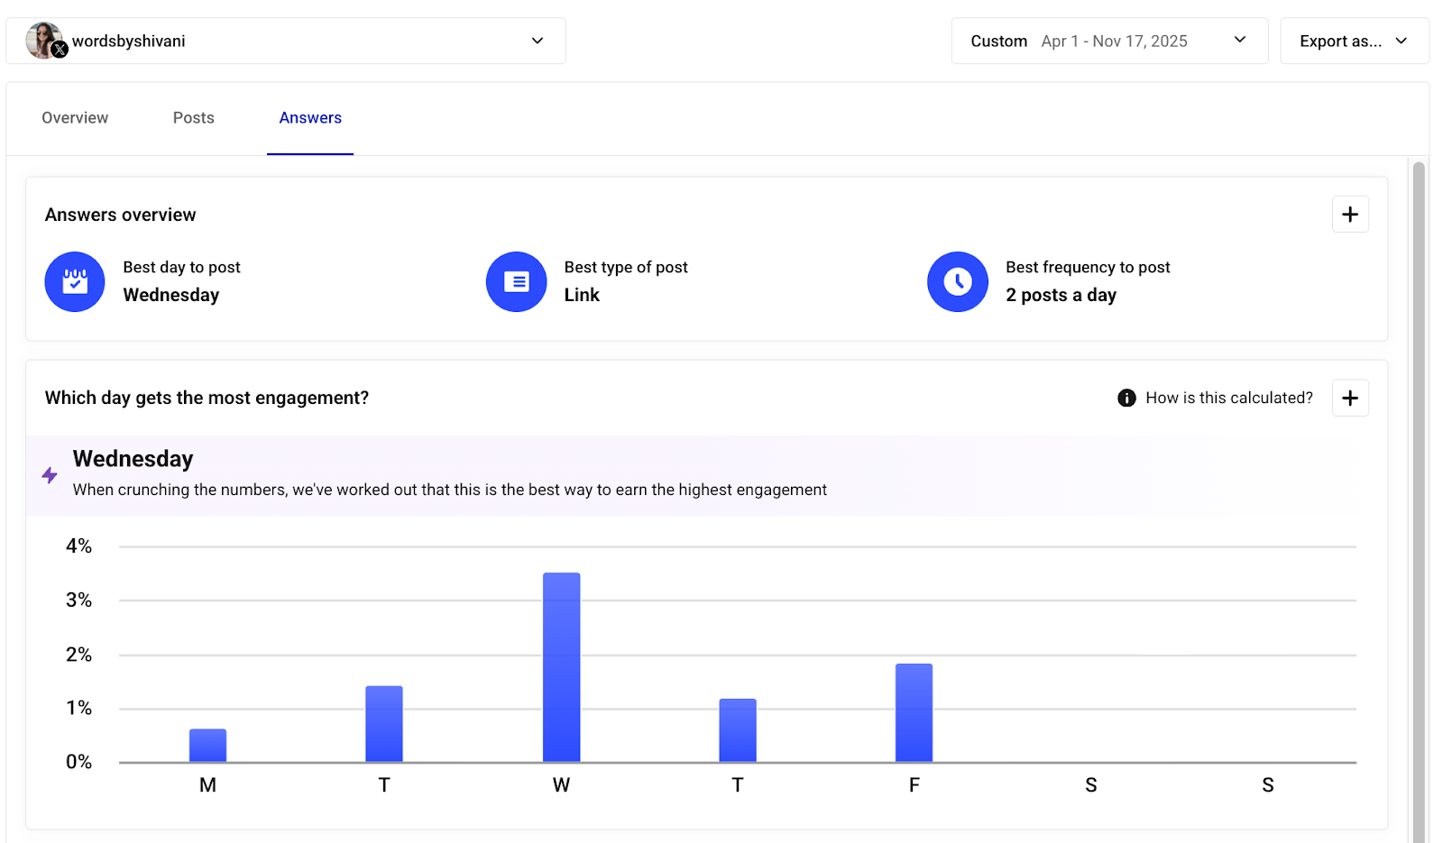The width and height of the screenshot is (1443, 843).
Task: Click the plus icon on engagement chart card
Action: click(1350, 397)
